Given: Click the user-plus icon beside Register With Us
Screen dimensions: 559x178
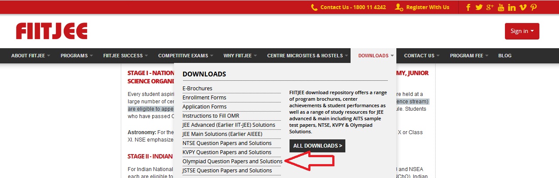Looking at the screenshot, I should pyautogui.click(x=399, y=7).
